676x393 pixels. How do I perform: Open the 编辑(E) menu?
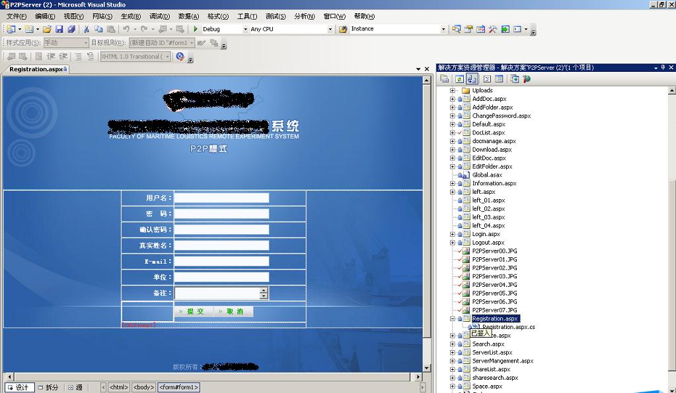45,16
